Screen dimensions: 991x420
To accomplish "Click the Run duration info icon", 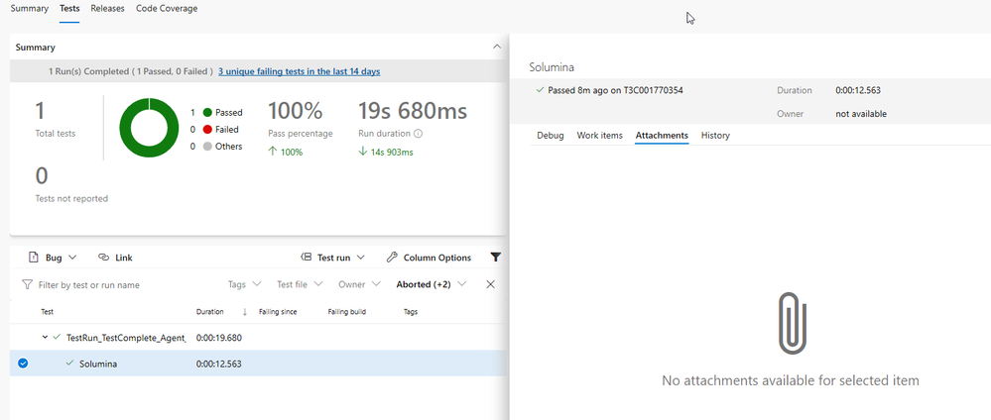I will 418,134.
